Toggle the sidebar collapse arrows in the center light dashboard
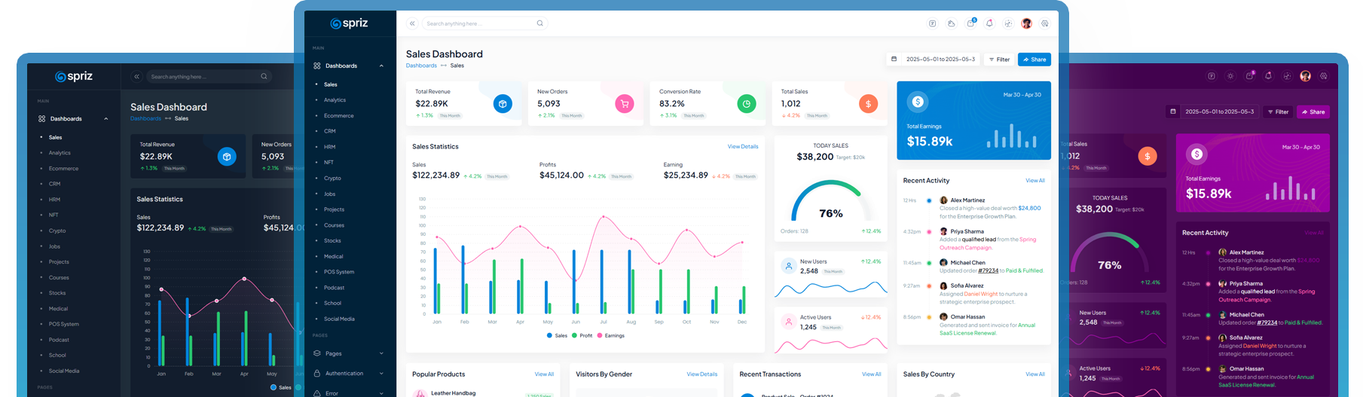This screenshot has height=397, width=1363. click(x=412, y=23)
